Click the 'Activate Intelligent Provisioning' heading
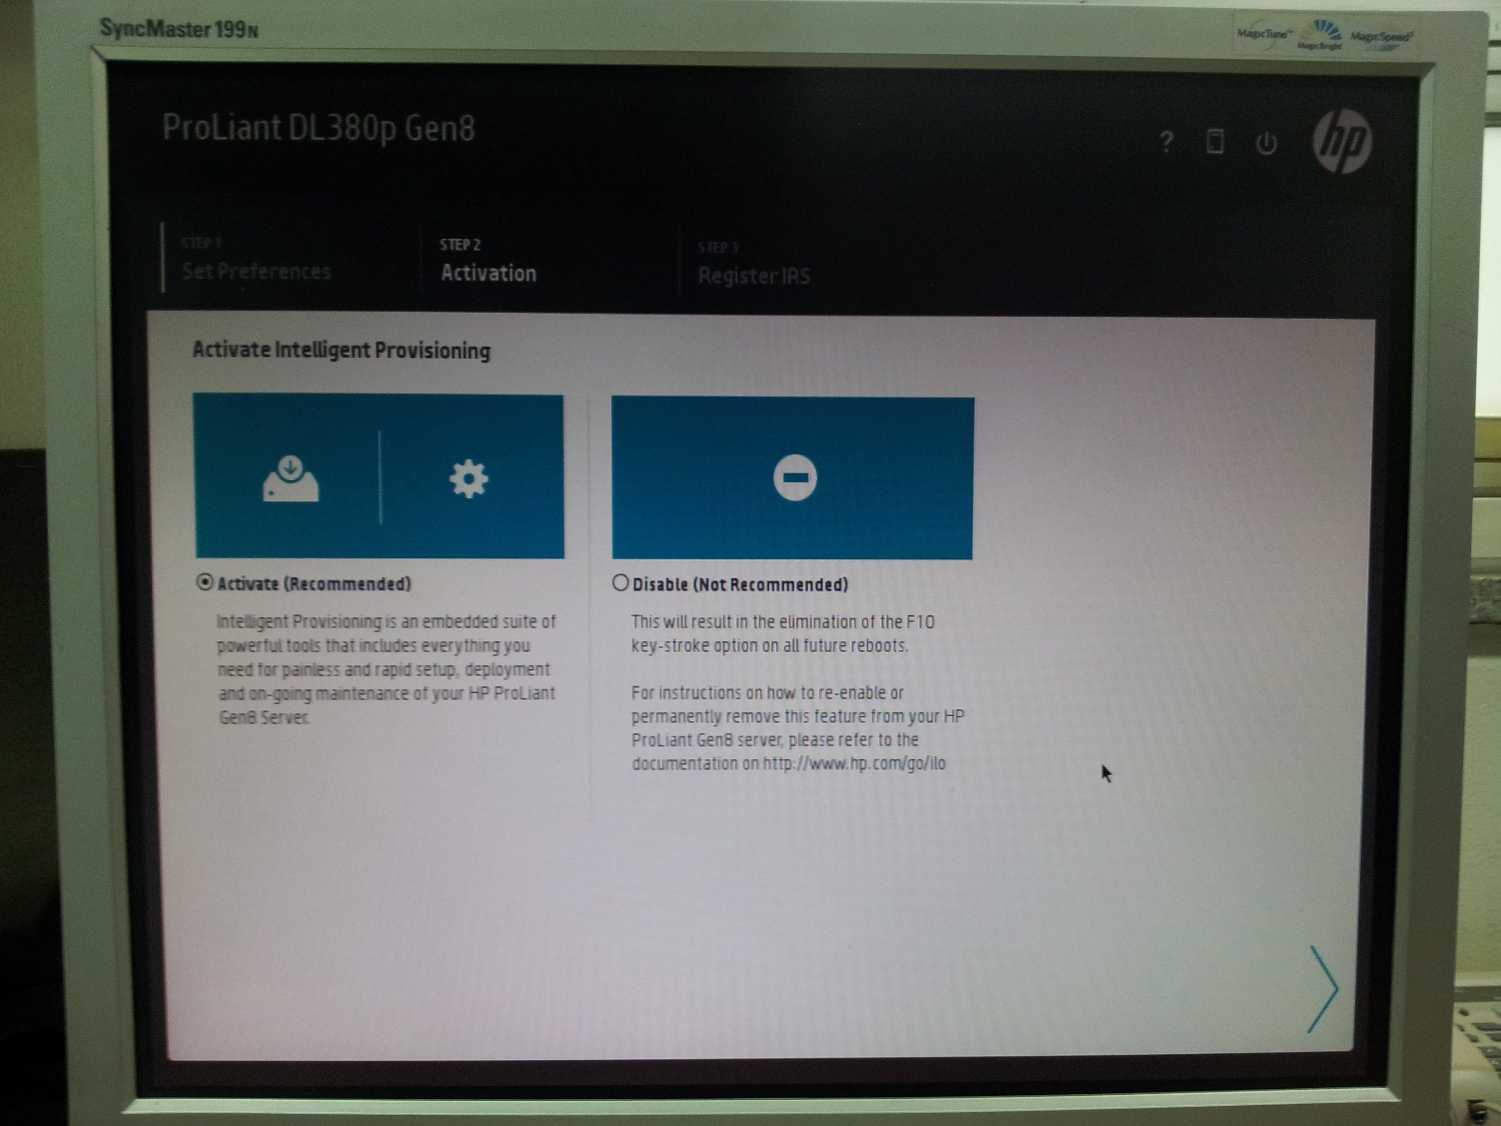This screenshot has height=1126, width=1501. [341, 350]
